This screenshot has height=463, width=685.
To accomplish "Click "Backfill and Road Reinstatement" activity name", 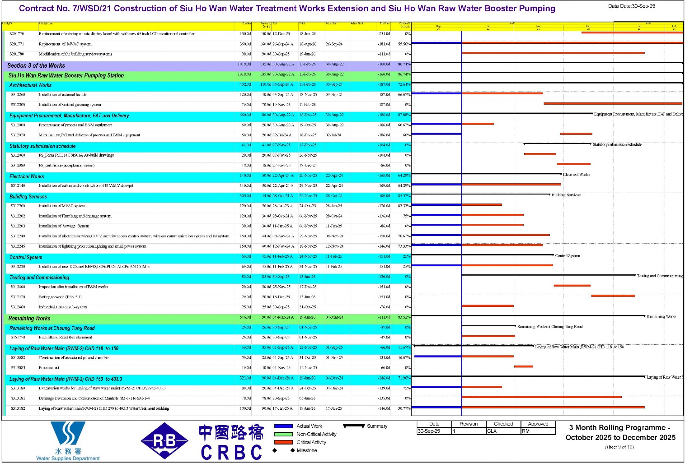I will [66, 337].
